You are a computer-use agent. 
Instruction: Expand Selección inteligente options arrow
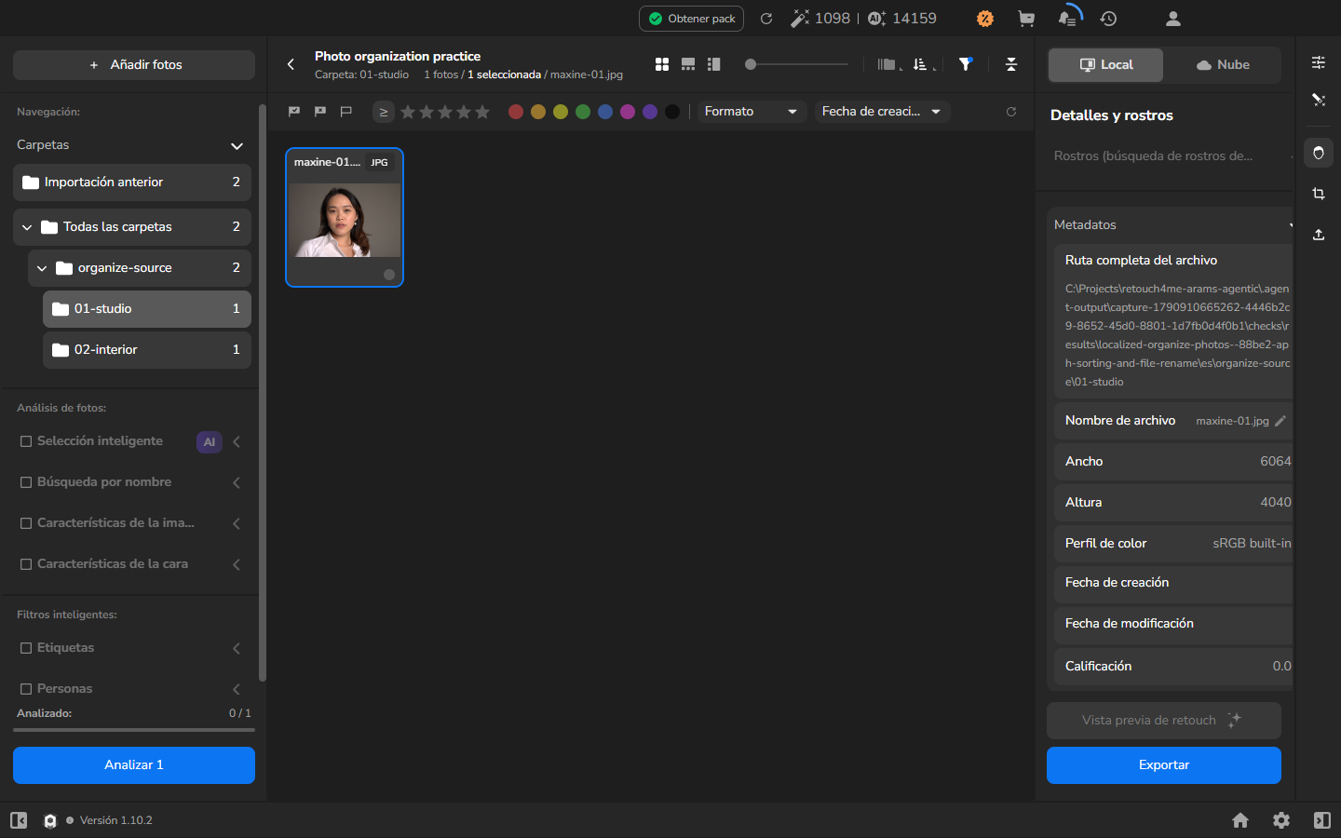coord(237,441)
